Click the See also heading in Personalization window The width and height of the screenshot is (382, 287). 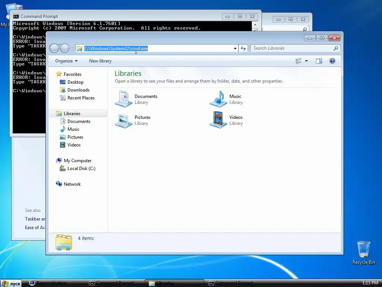coord(33,210)
